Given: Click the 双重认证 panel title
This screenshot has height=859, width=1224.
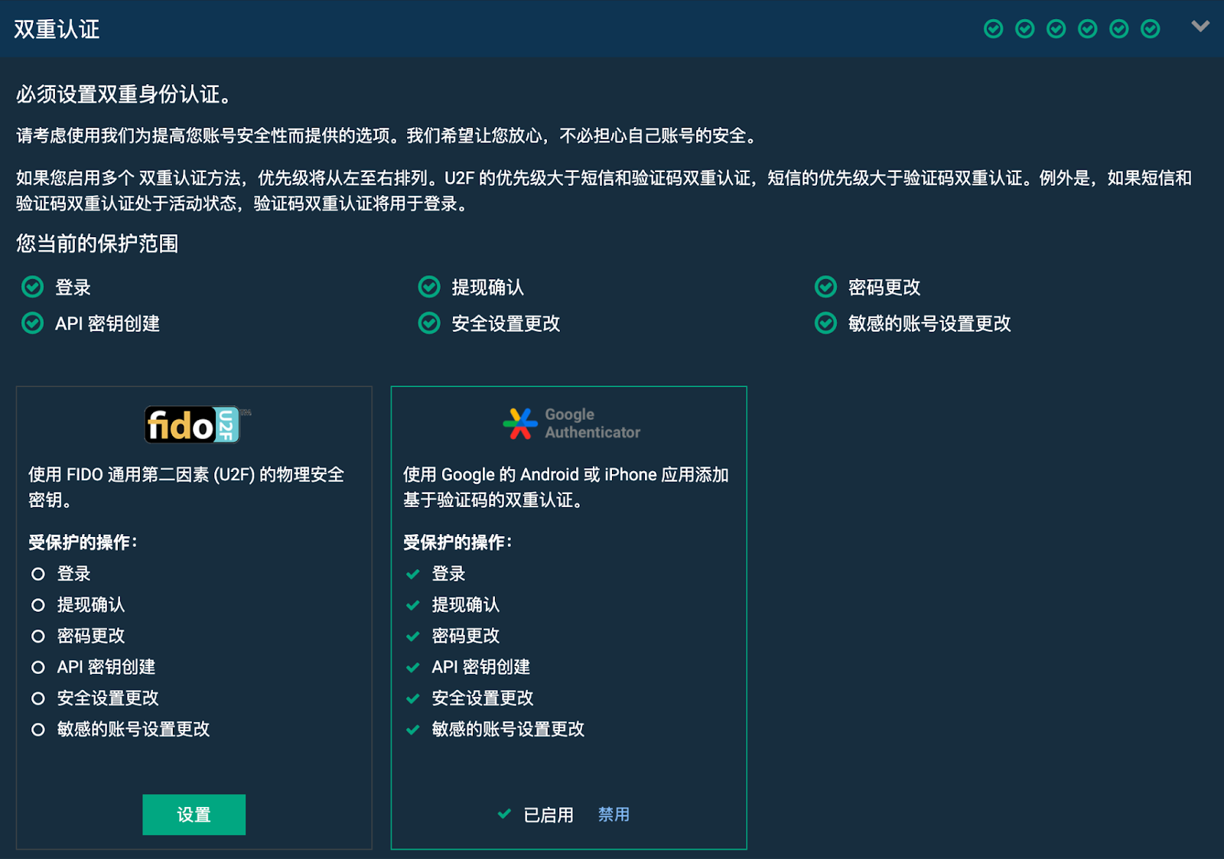Looking at the screenshot, I should (x=57, y=29).
